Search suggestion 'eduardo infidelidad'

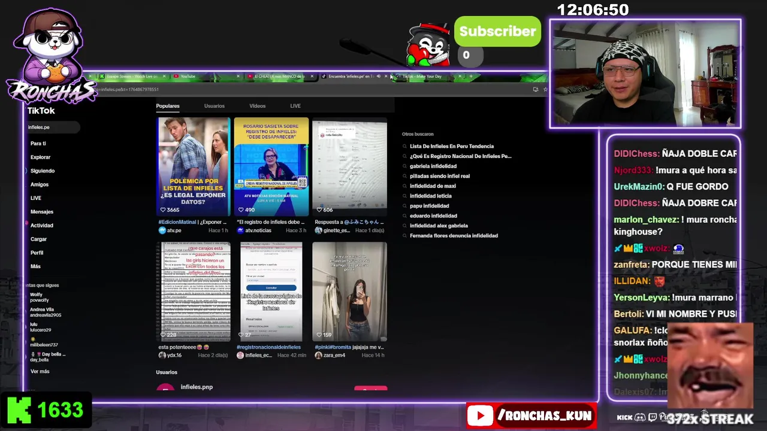pyautogui.click(x=433, y=215)
